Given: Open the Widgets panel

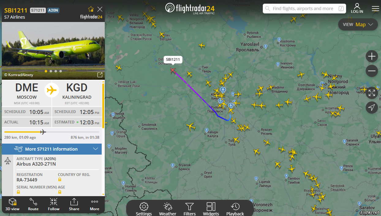Looking at the screenshot, I should 211,209.
